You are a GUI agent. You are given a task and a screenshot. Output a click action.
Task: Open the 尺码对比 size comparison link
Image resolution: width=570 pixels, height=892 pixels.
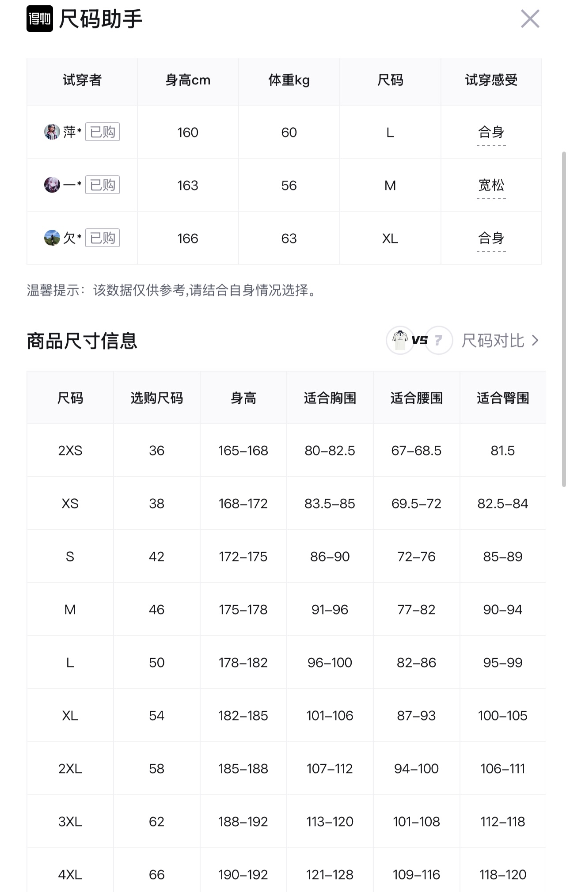[x=493, y=341]
